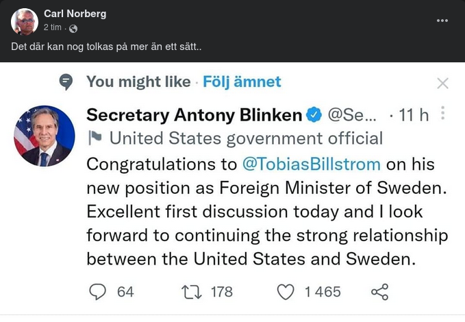Screen dimensions: 465x322
Task: Open Carl Norberg's profile name link
Action: tap(75, 14)
